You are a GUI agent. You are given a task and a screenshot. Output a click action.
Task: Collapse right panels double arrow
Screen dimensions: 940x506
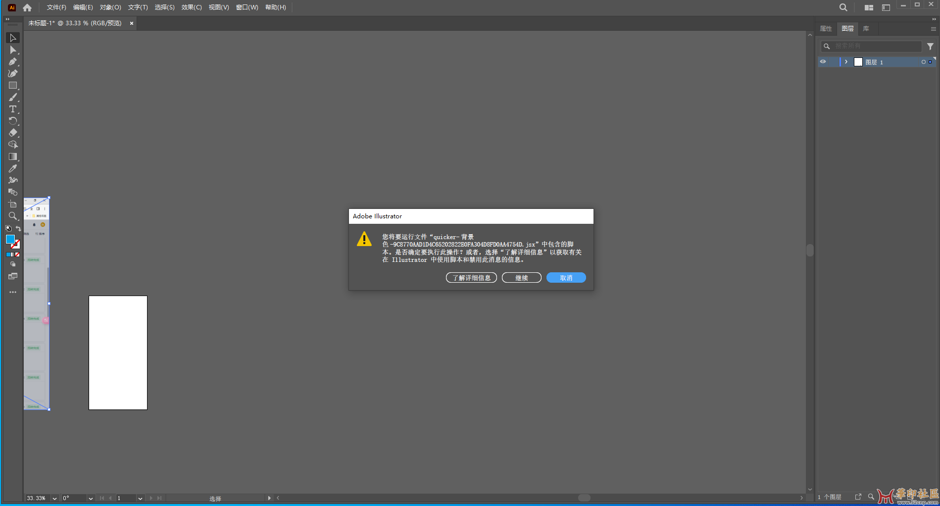click(x=934, y=19)
